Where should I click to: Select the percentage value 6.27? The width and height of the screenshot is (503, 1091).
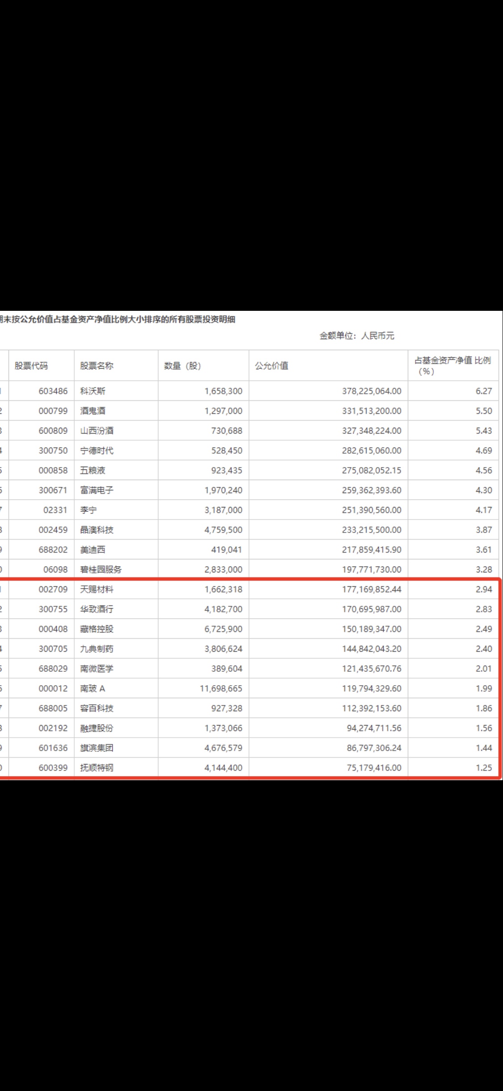tap(484, 391)
